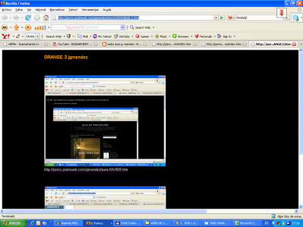Open dropdown next to ORAN search field
The height and width of the screenshot is (227, 303).
(37, 36)
